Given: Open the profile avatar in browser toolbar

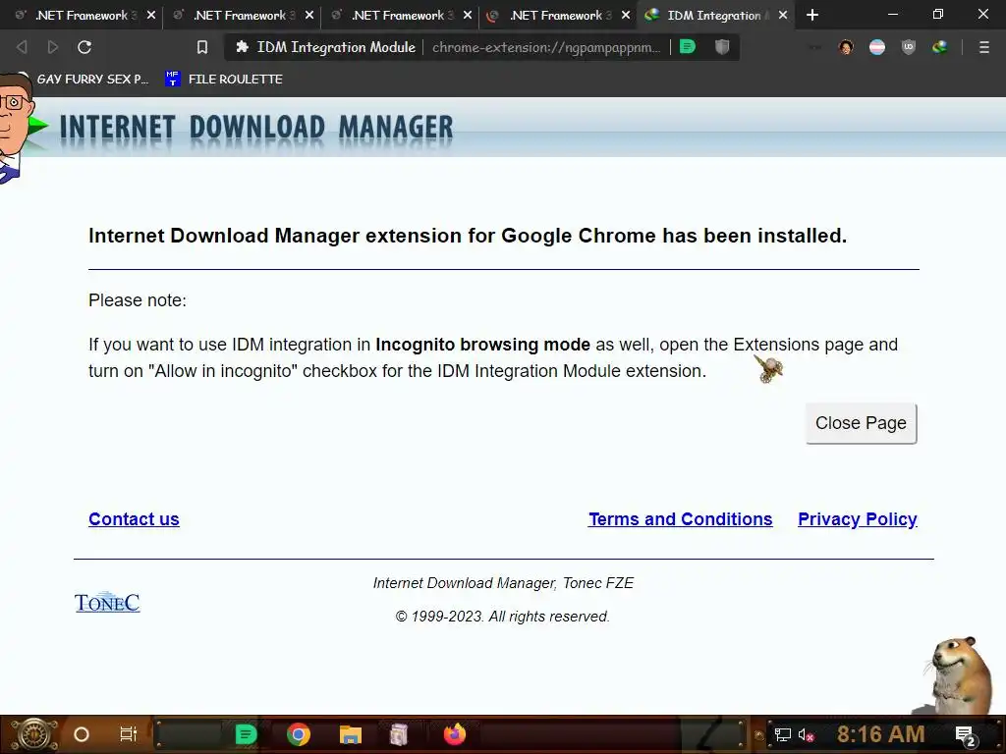Looking at the screenshot, I should point(846,47).
